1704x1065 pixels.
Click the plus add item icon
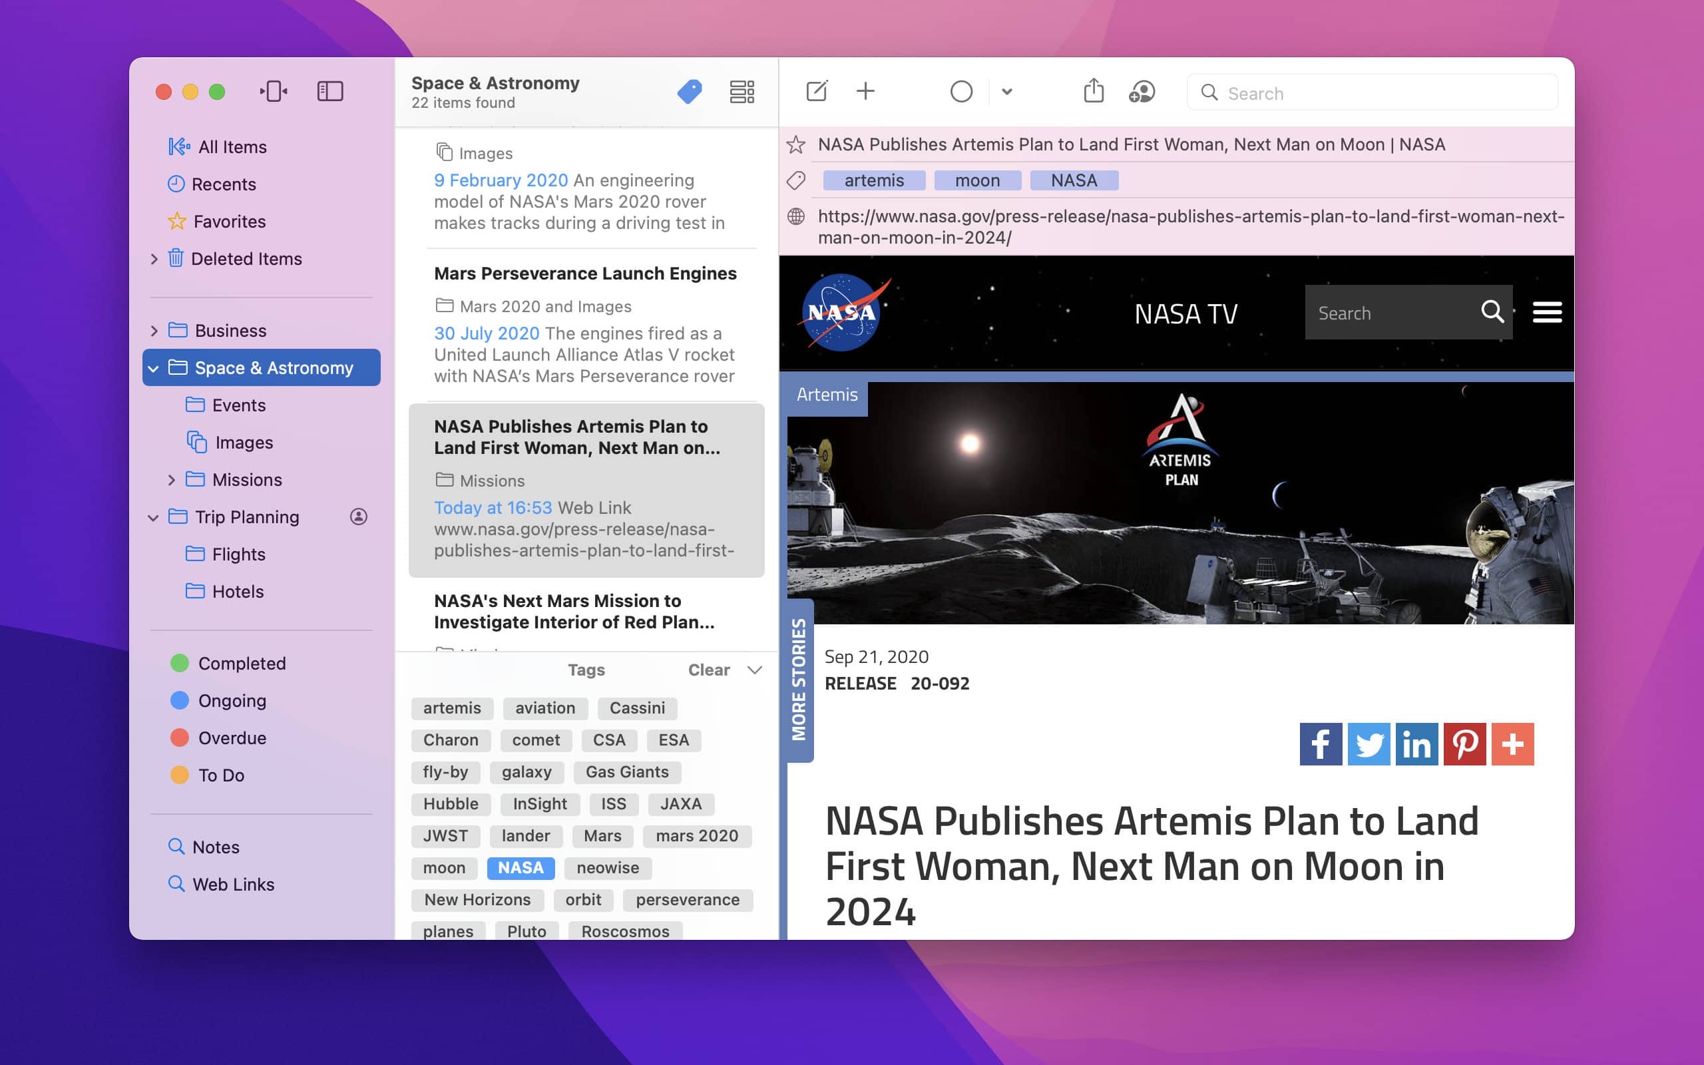[865, 91]
